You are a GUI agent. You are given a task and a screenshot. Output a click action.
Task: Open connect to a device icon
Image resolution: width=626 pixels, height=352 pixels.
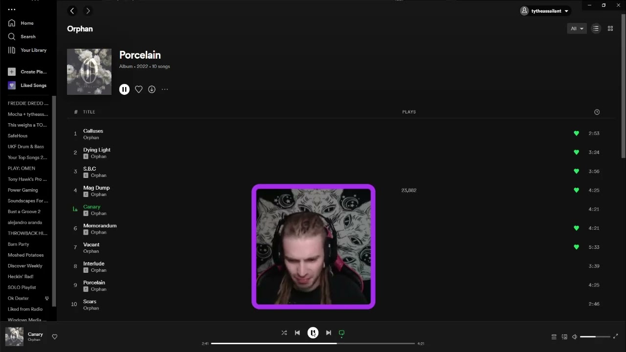[x=564, y=337]
